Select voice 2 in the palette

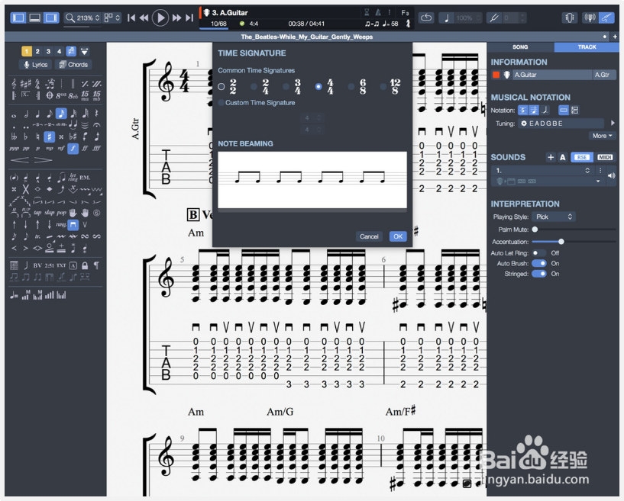pos(37,51)
